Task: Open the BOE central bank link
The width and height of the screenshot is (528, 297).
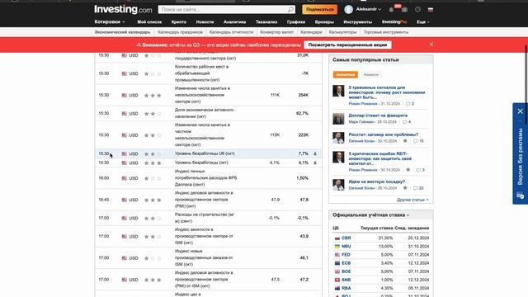Action: [x=346, y=271]
